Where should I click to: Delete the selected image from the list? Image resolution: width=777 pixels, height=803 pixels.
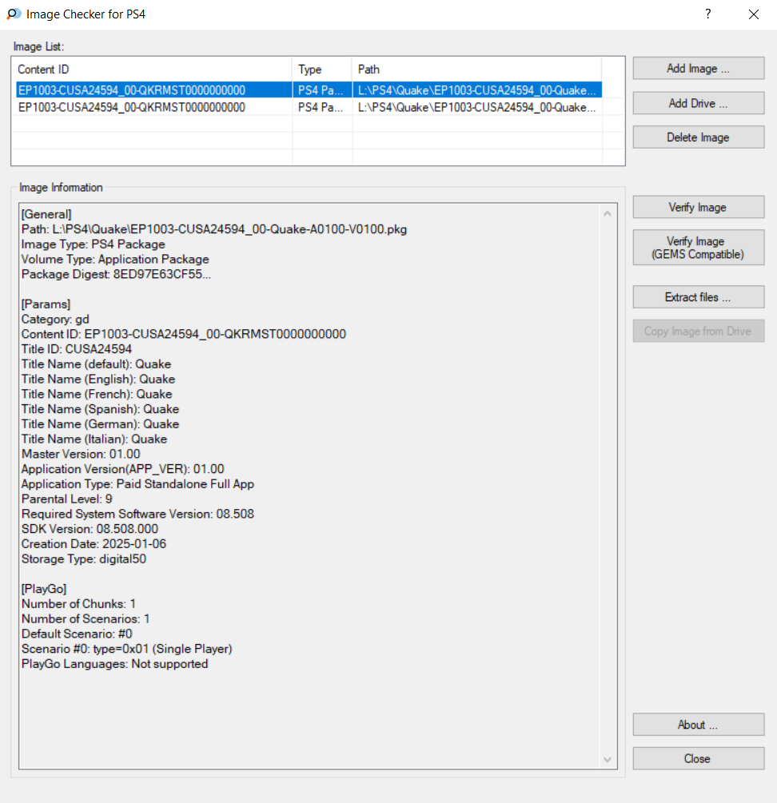click(x=698, y=137)
